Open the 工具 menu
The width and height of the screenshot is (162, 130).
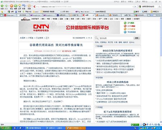tap(138, 1)
